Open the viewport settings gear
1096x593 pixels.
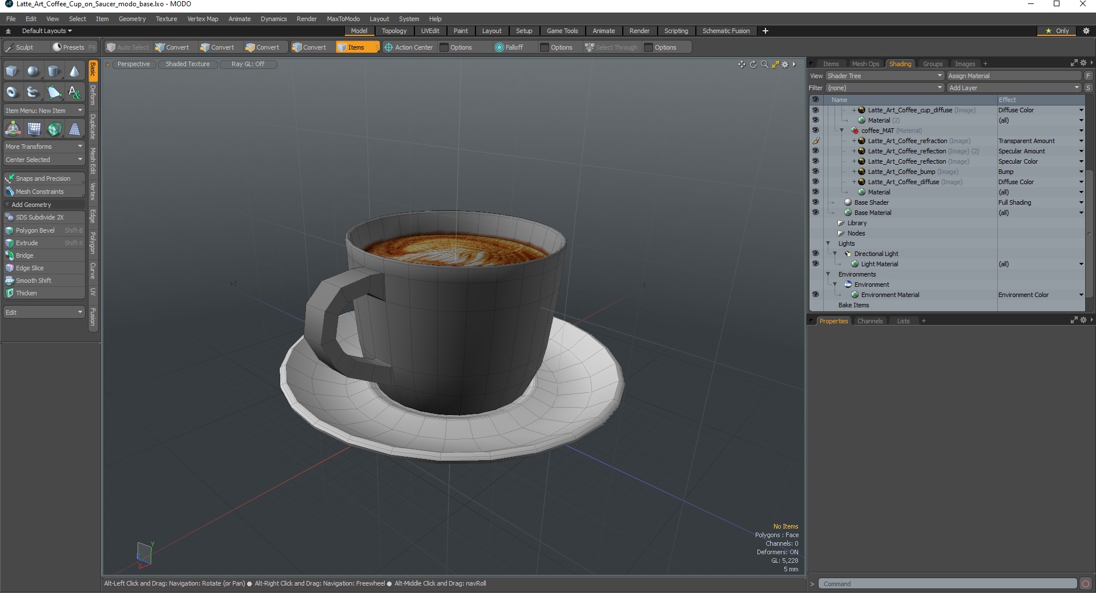click(x=785, y=64)
